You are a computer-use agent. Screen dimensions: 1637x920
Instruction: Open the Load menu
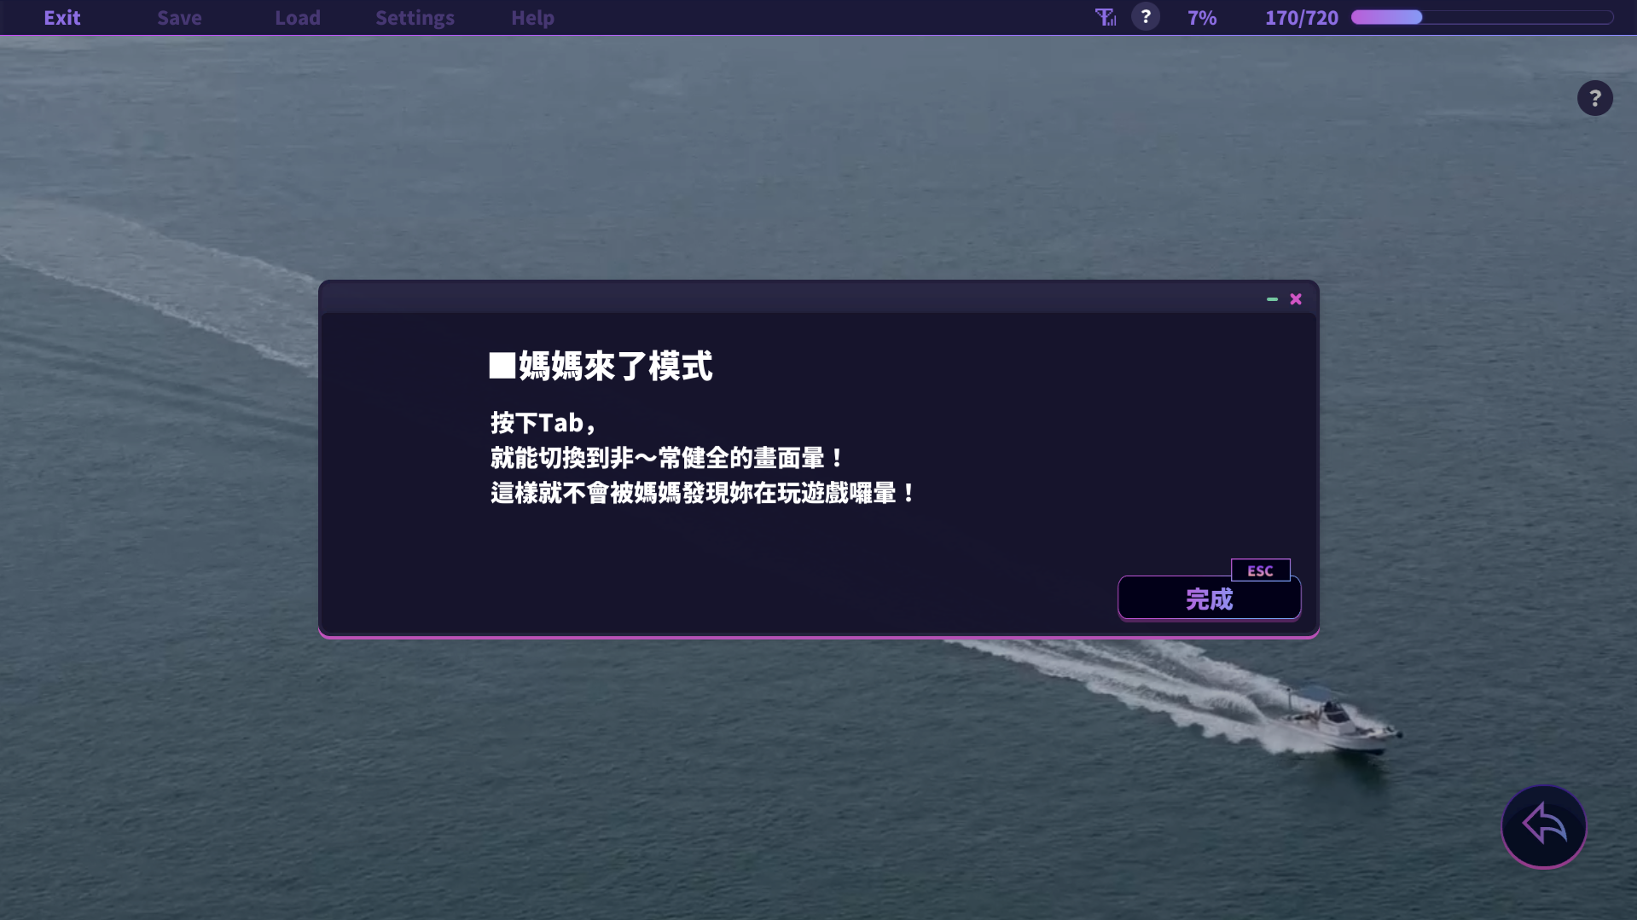(298, 18)
